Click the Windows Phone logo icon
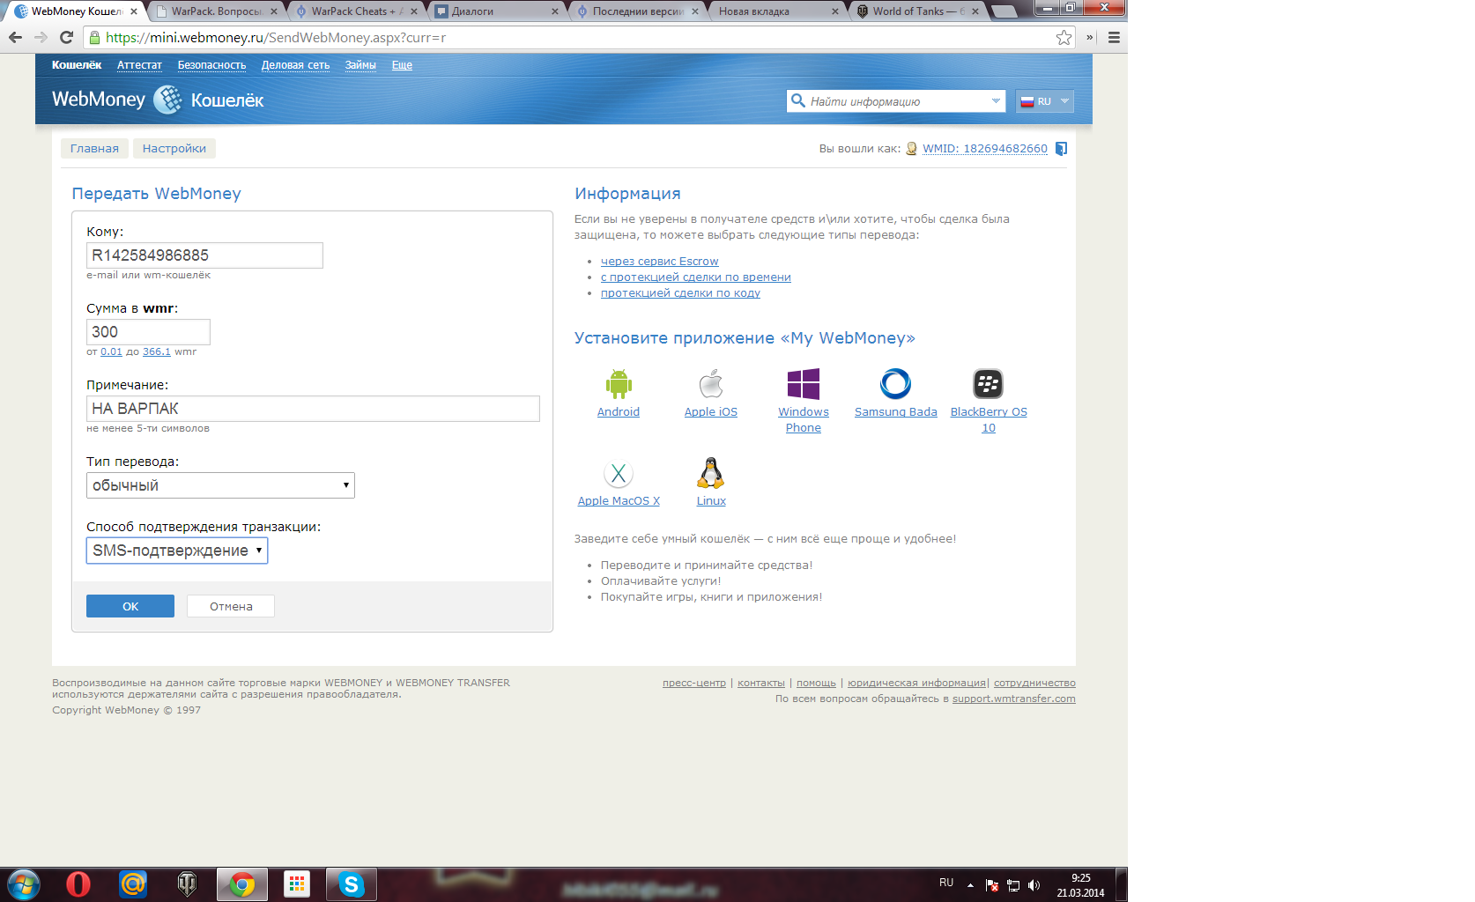 pos(804,384)
